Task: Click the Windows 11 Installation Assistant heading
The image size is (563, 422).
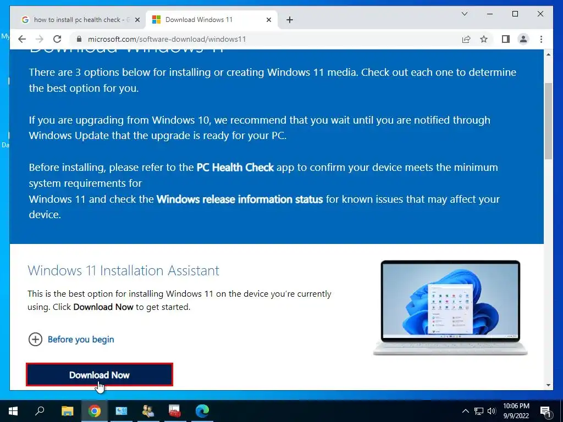Action: pos(124,270)
